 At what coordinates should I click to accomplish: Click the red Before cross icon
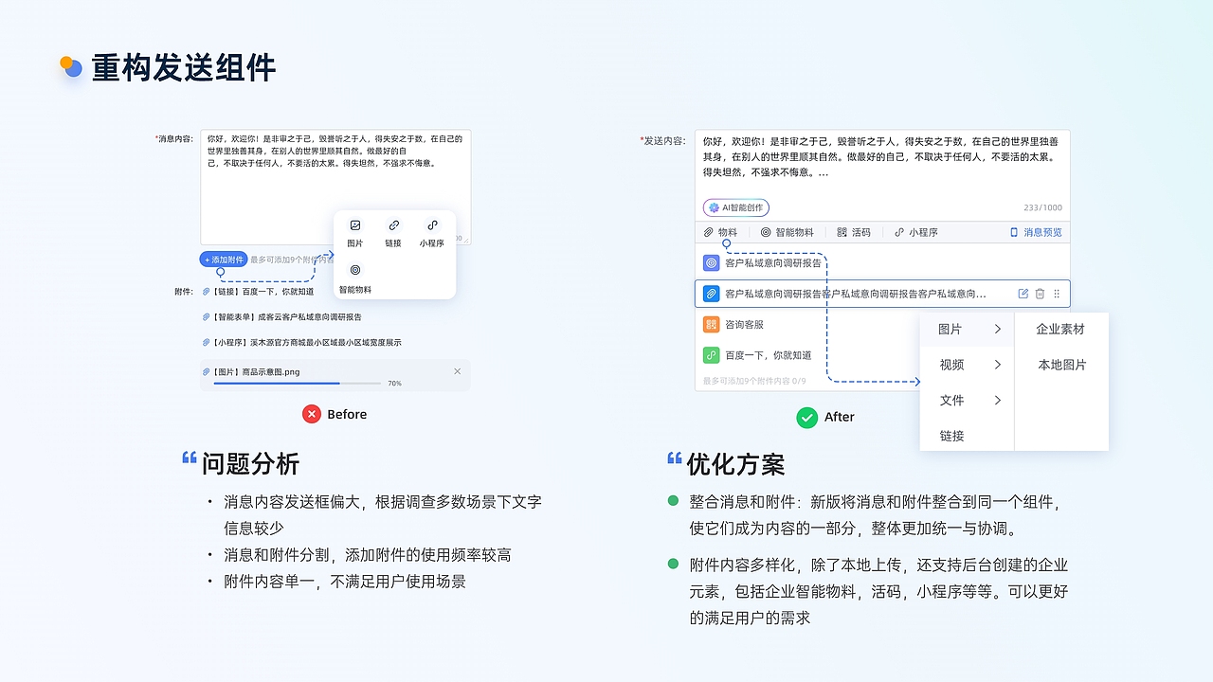[x=312, y=414]
